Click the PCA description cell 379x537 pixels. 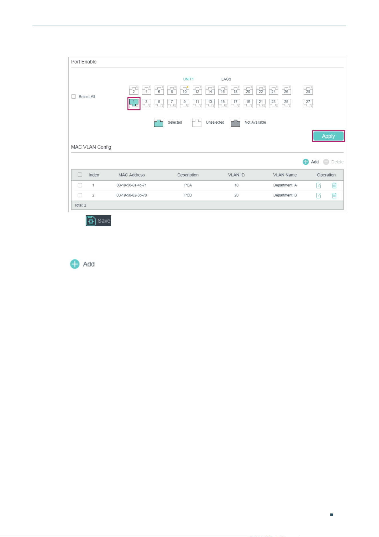(188, 185)
